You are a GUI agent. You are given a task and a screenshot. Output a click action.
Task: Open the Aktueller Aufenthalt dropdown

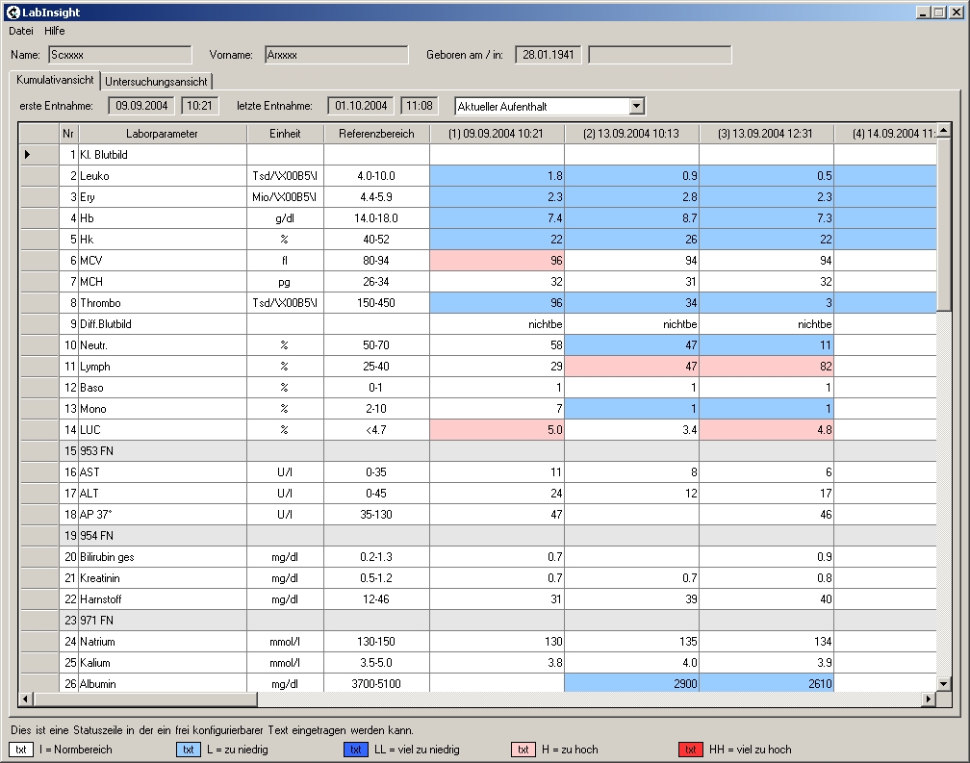pos(637,107)
